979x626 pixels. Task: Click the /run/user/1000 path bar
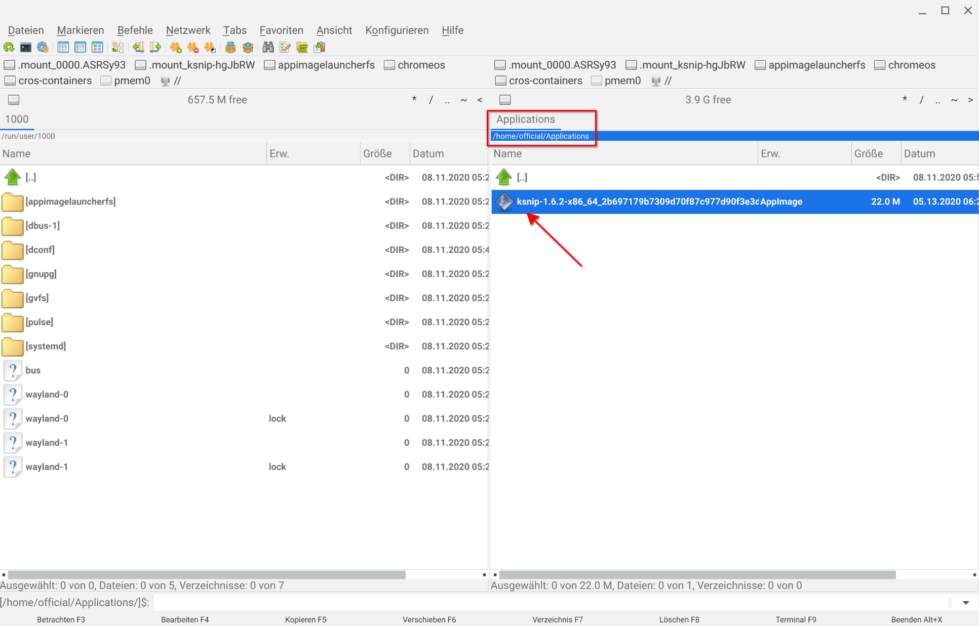pos(244,136)
